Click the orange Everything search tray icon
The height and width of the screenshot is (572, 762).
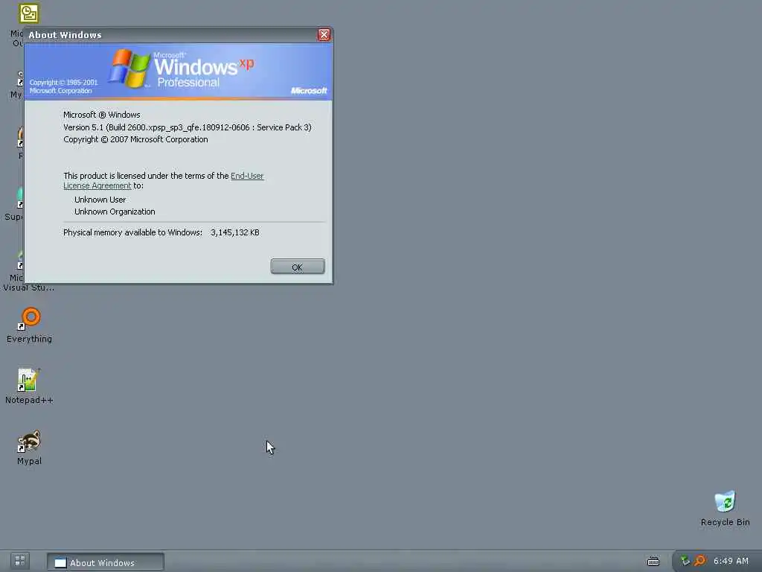(699, 561)
